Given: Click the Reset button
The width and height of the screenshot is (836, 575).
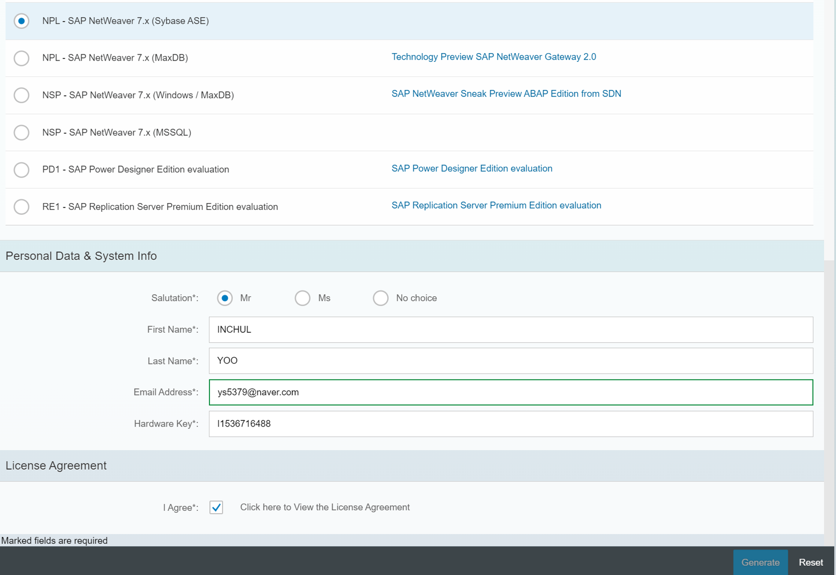Looking at the screenshot, I should click(811, 562).
